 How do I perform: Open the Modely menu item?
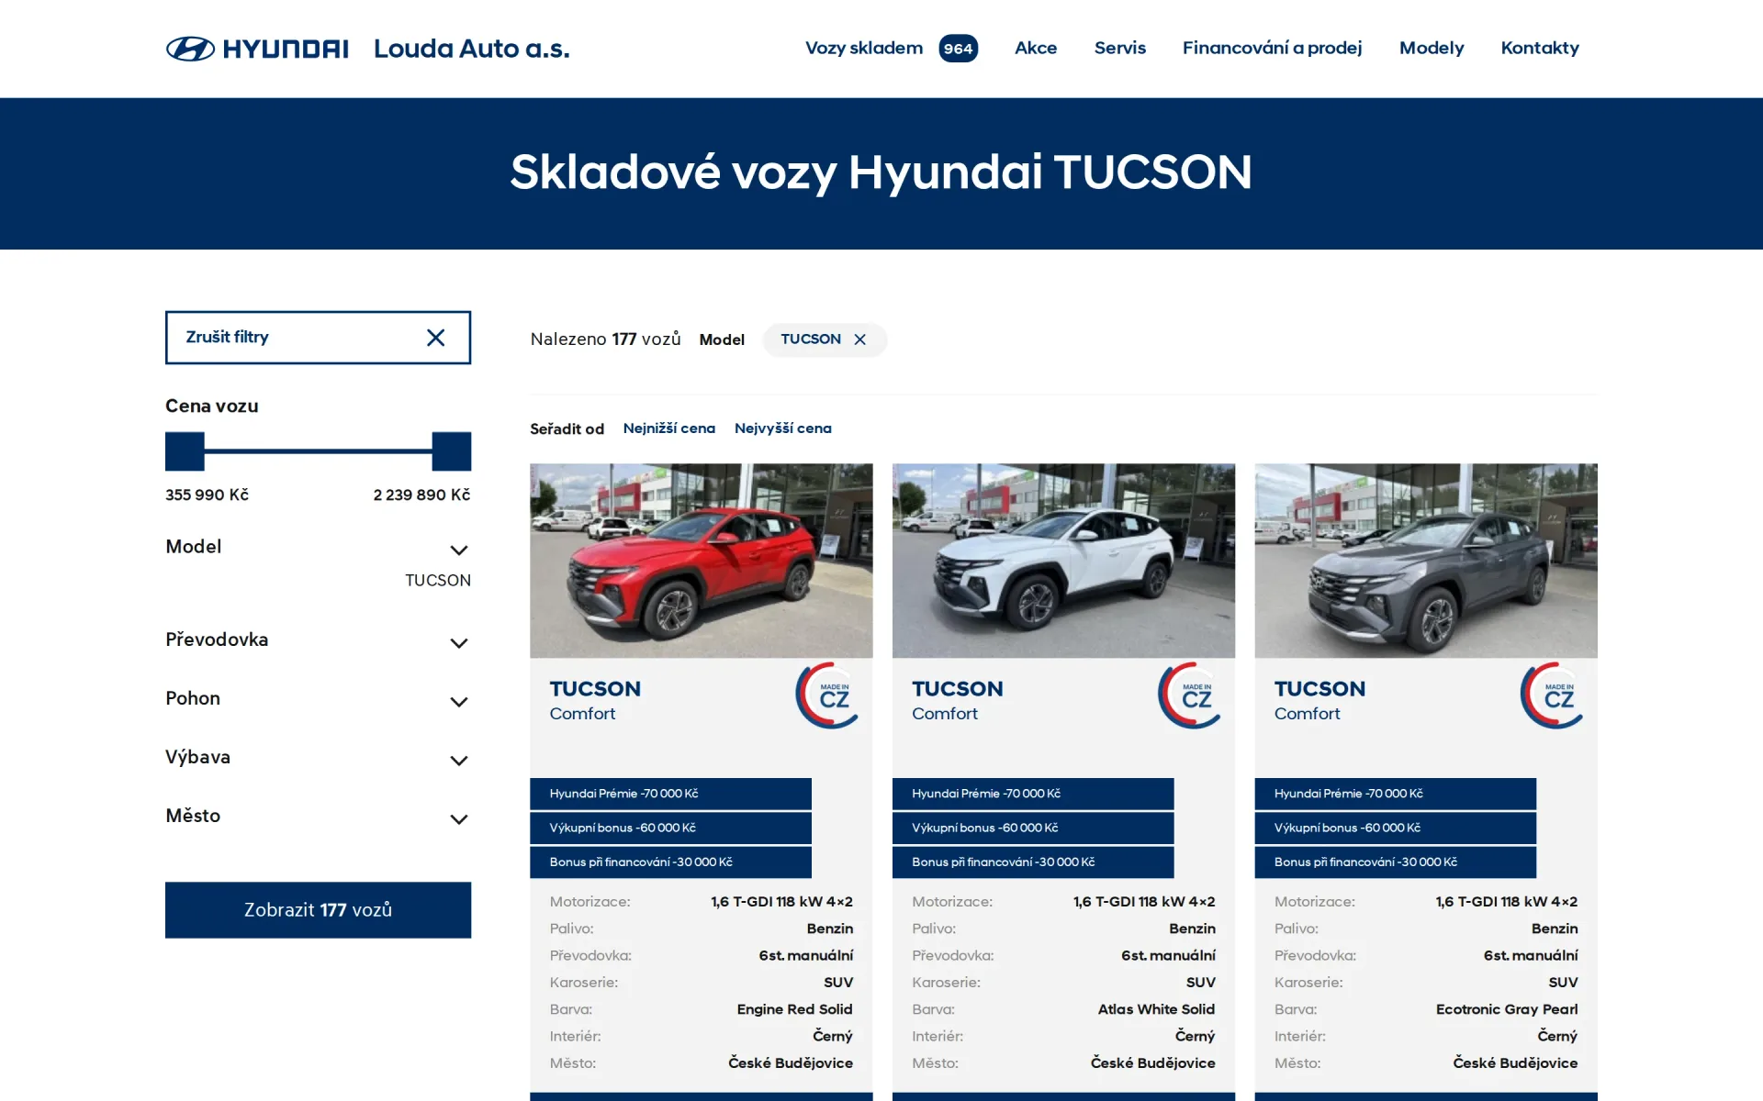click(x=1432, y=48)
